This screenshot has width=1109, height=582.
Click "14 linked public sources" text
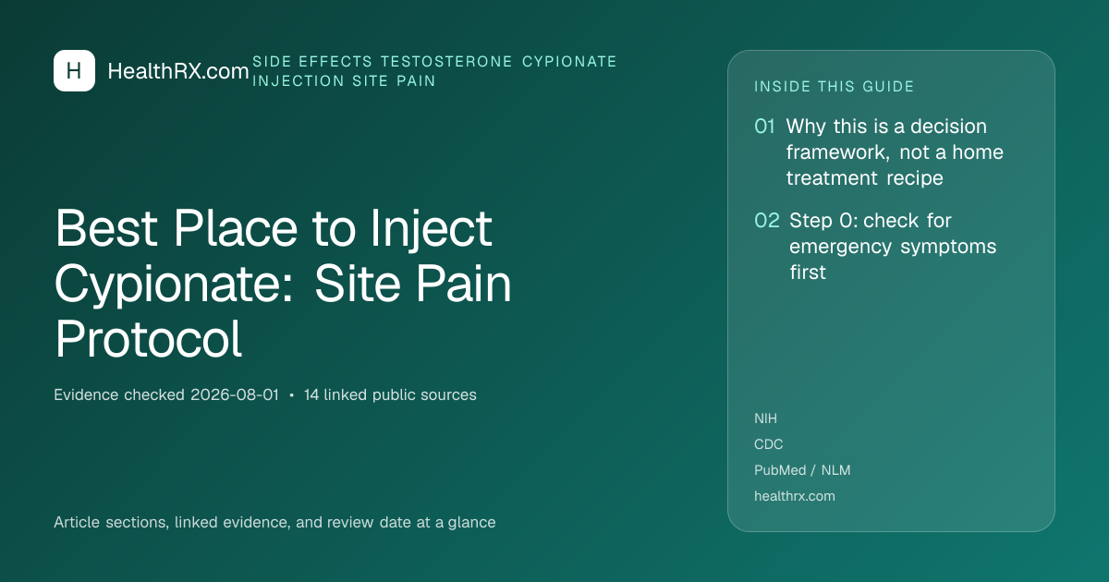coord(390,395)
